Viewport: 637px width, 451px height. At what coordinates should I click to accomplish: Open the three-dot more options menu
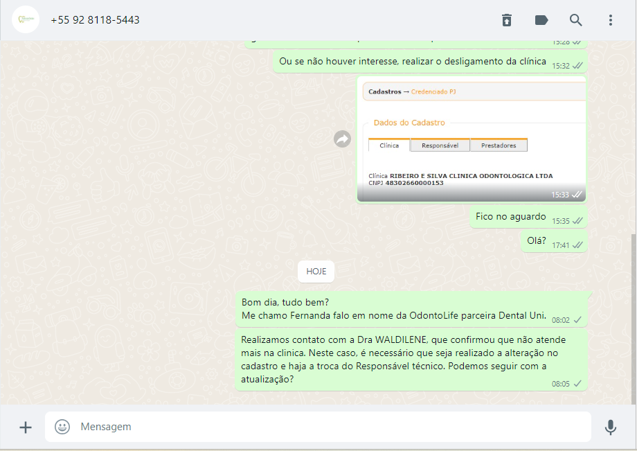tap(611, 20)
